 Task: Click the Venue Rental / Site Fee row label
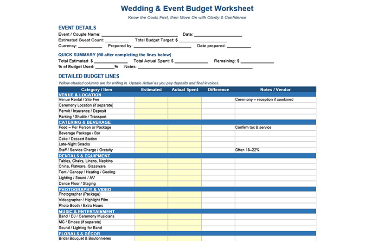[79, 100]
